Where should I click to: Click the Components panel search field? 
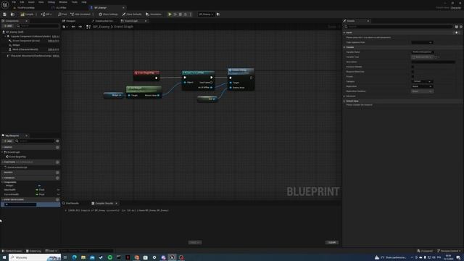pyautogui.click(x=38, y=26)
